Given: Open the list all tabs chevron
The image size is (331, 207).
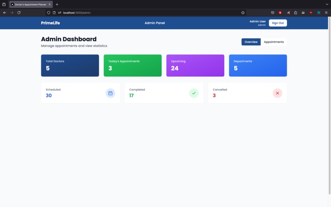Looking at the screenshot, I should [327, 5].
